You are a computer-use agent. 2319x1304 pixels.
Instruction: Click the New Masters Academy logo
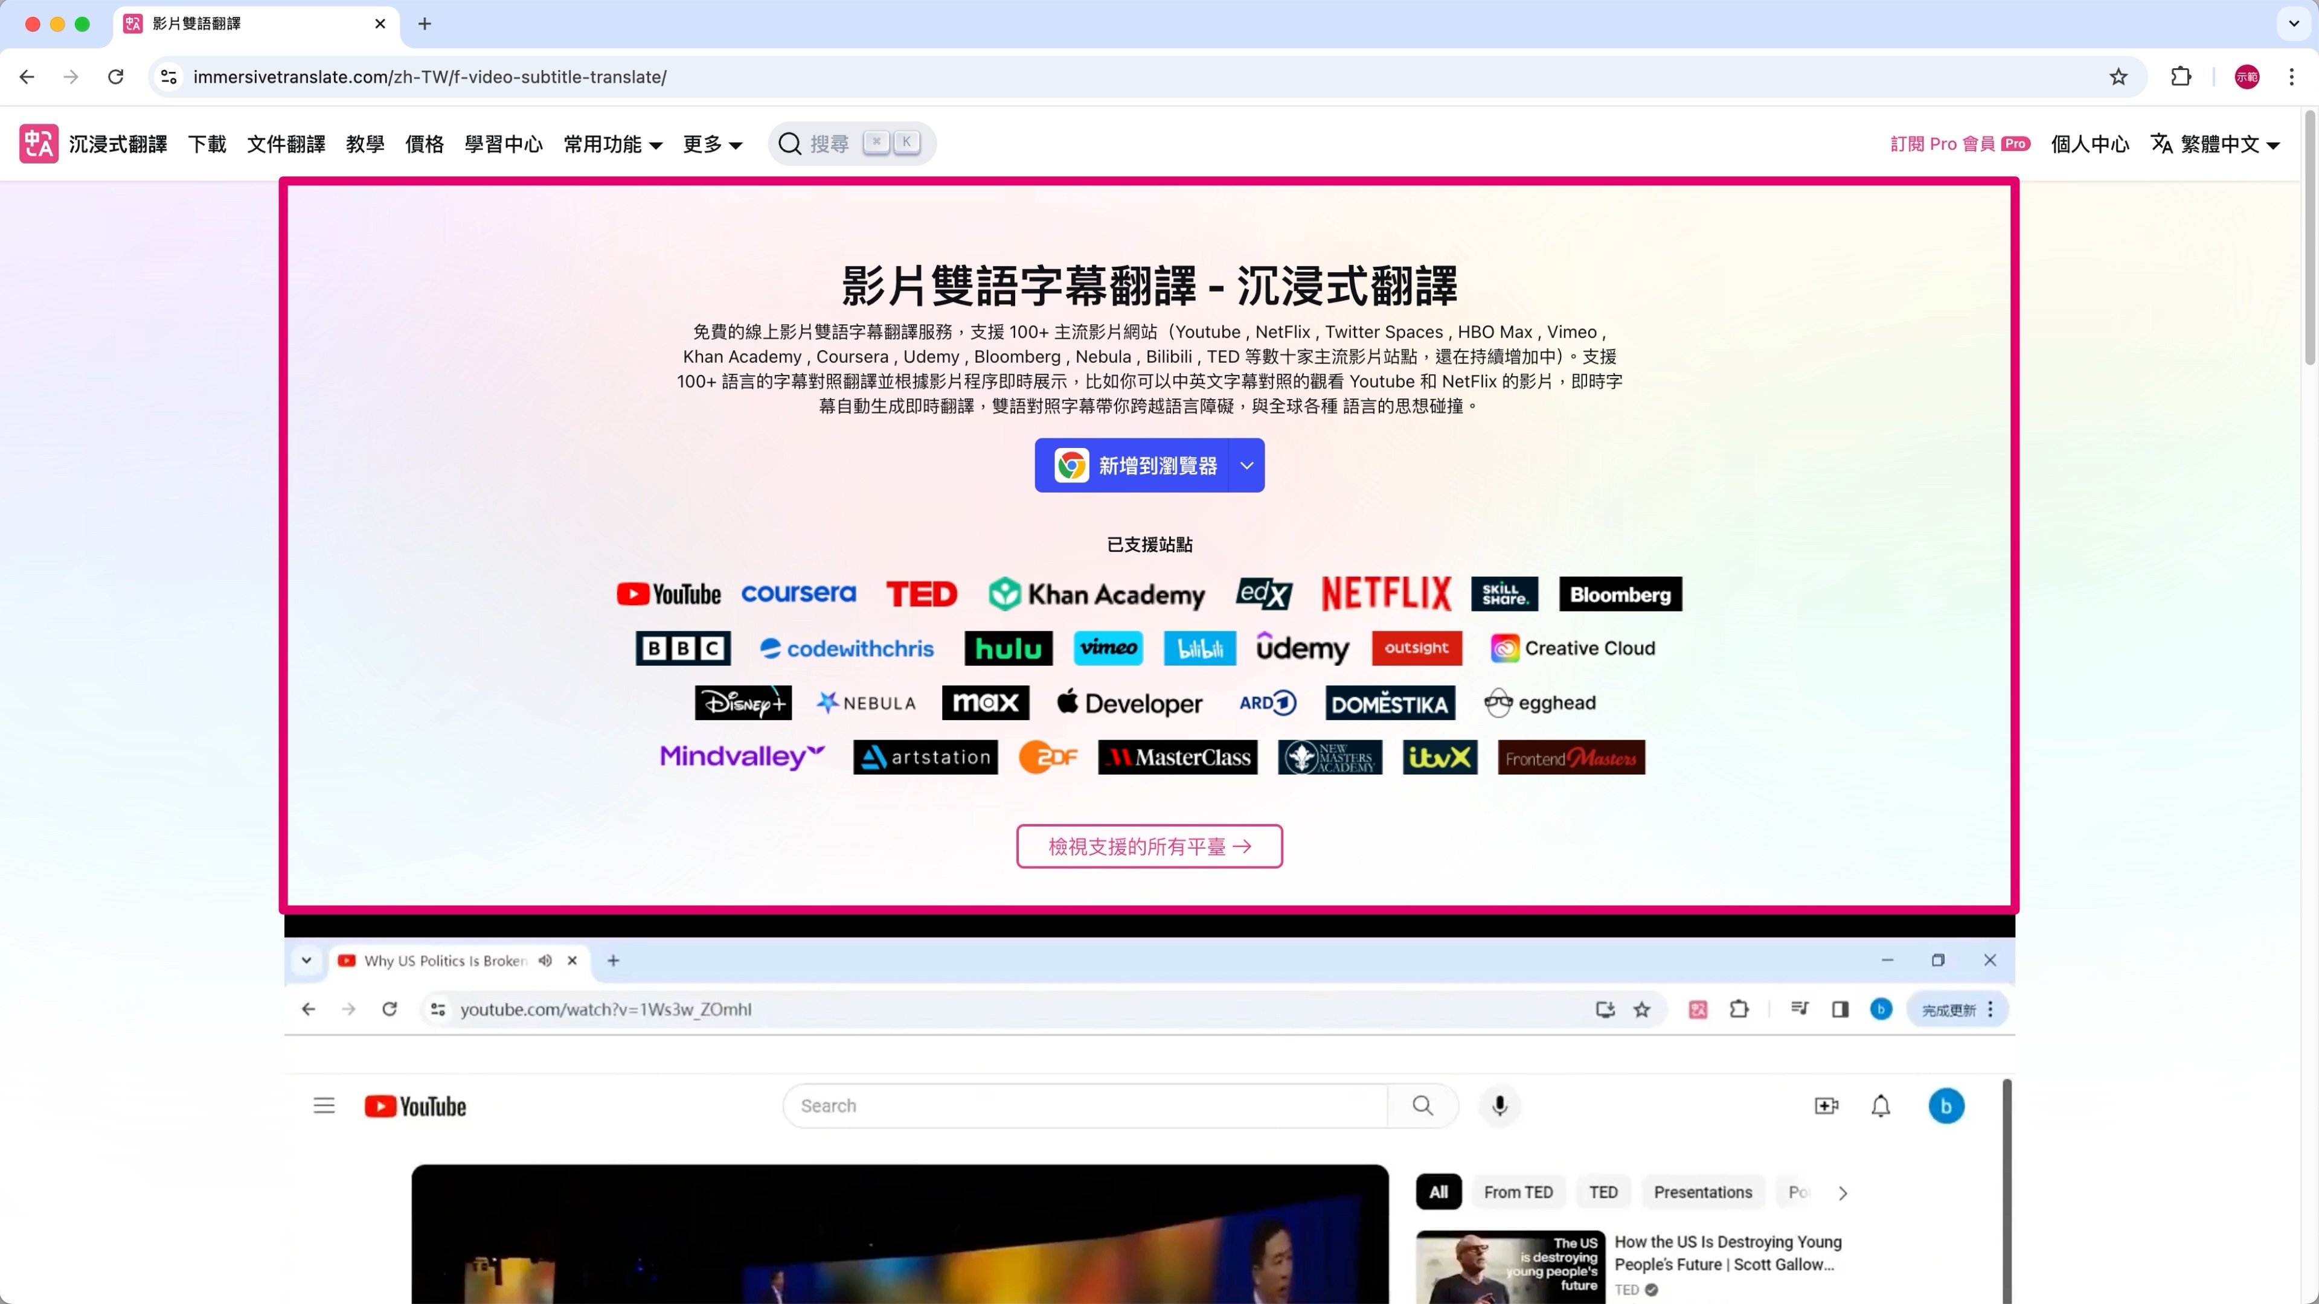point(1330,757)
